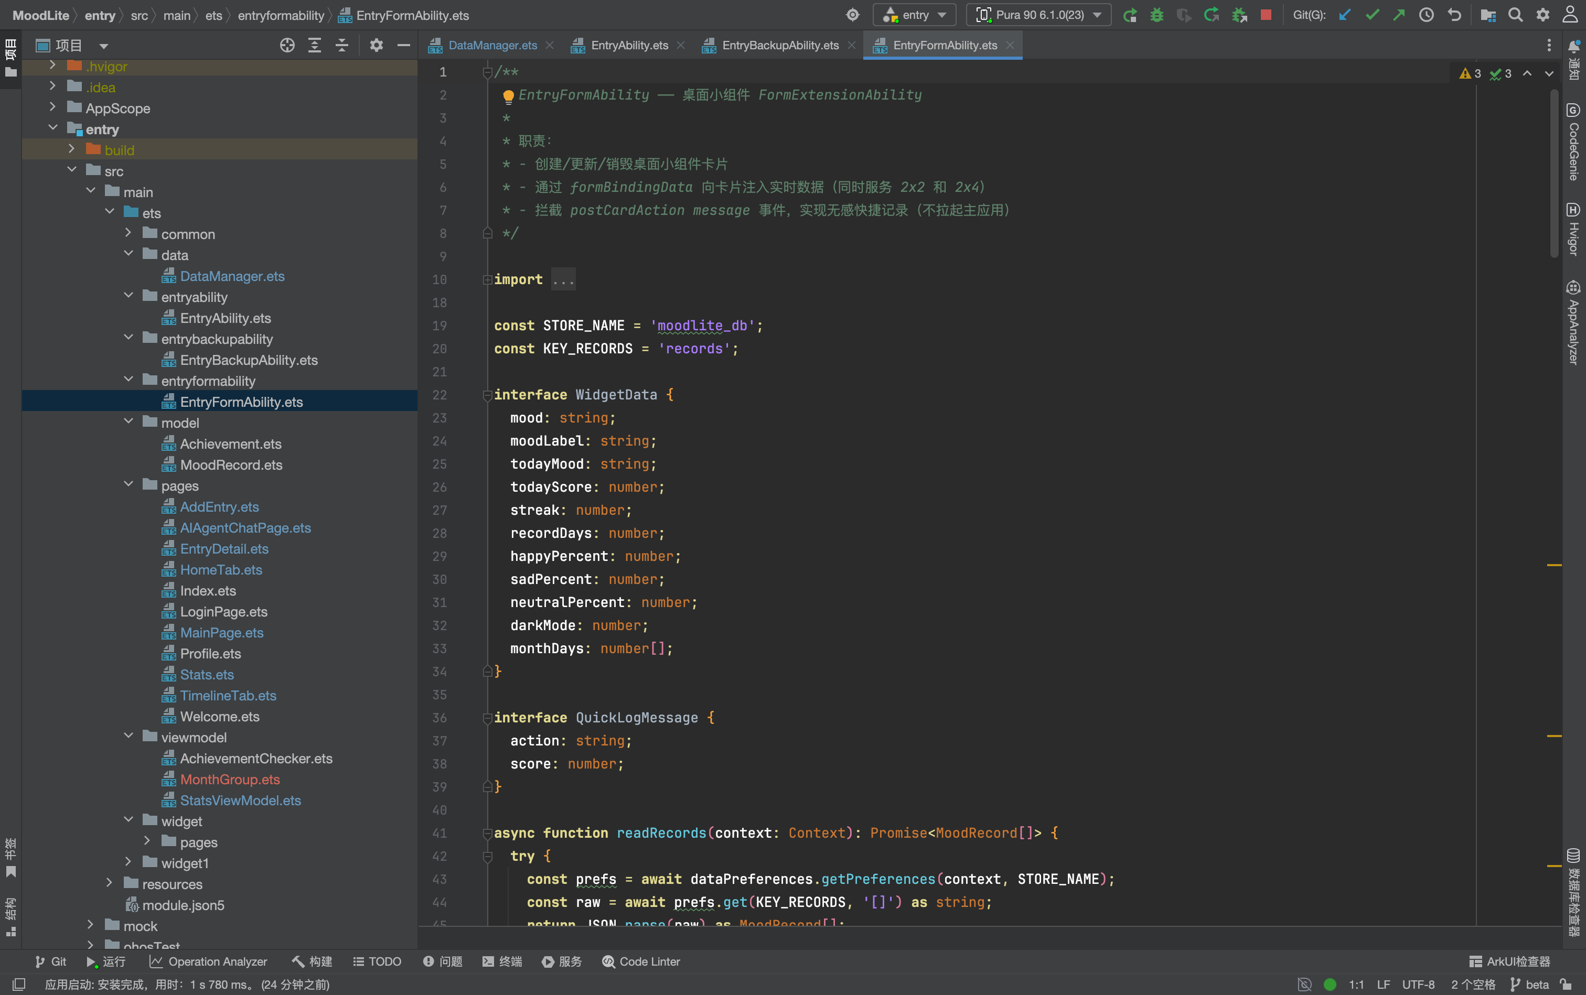Expand the common folder
The width and height of the screenshot is (1586, 995).
coord(128,233)
